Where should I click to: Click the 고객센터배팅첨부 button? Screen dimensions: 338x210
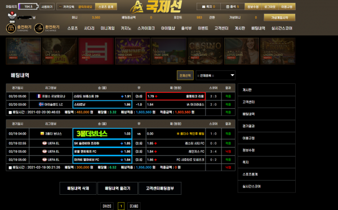click(160, 188)
